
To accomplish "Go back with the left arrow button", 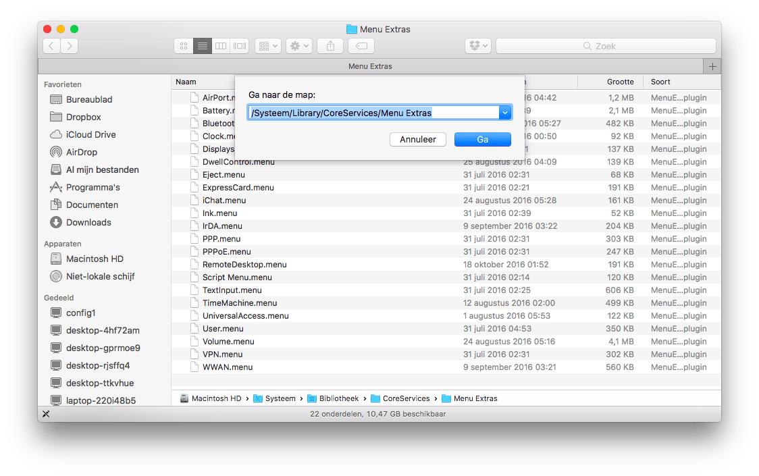I will point(51,46).
